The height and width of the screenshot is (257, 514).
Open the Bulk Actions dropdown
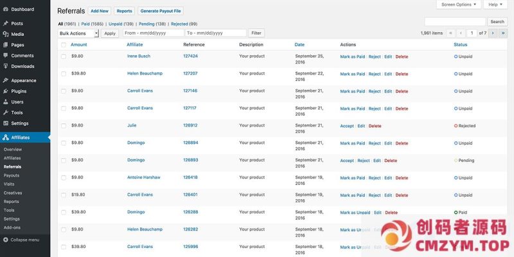coord(78,33)
